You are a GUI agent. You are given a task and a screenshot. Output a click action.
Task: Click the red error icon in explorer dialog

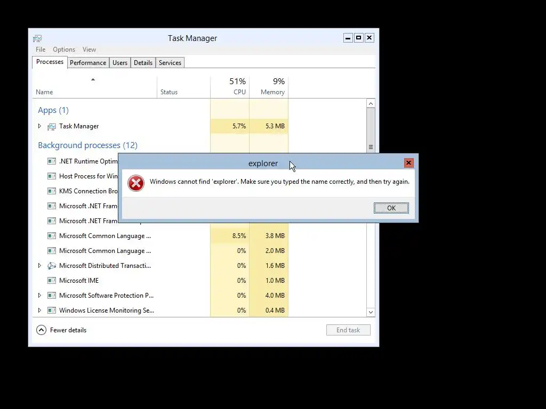point(136,183)
